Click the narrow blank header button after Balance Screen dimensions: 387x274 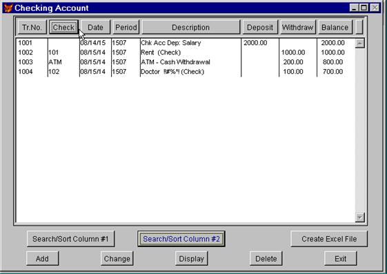[x=359, y=28]
